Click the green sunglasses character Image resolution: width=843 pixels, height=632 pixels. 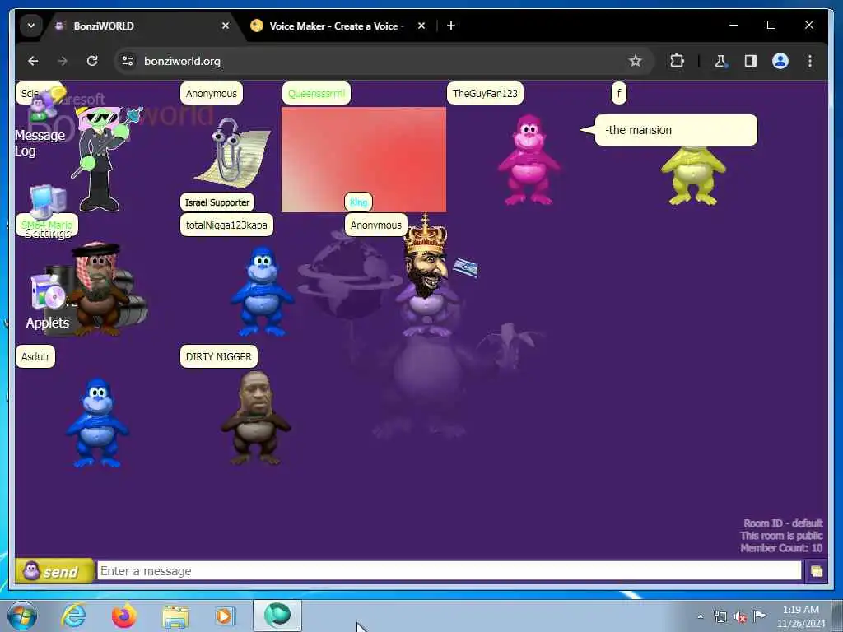pos(105,159)
